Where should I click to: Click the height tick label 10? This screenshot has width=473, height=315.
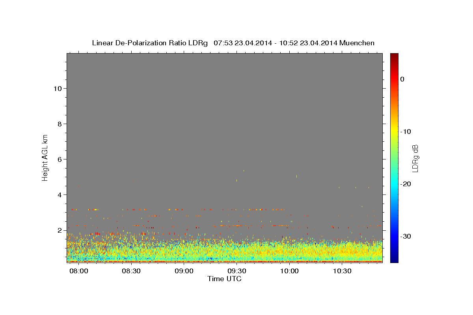(58, 89)
